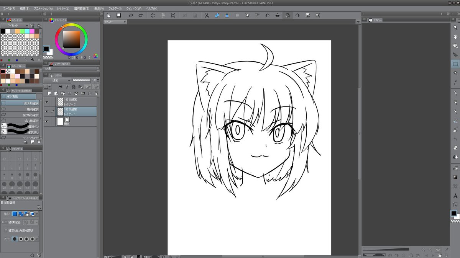This screenshot has width=460, height=258.
Task: Click the 選択範囲 sub tool group button
Action: tap(18, 96)
